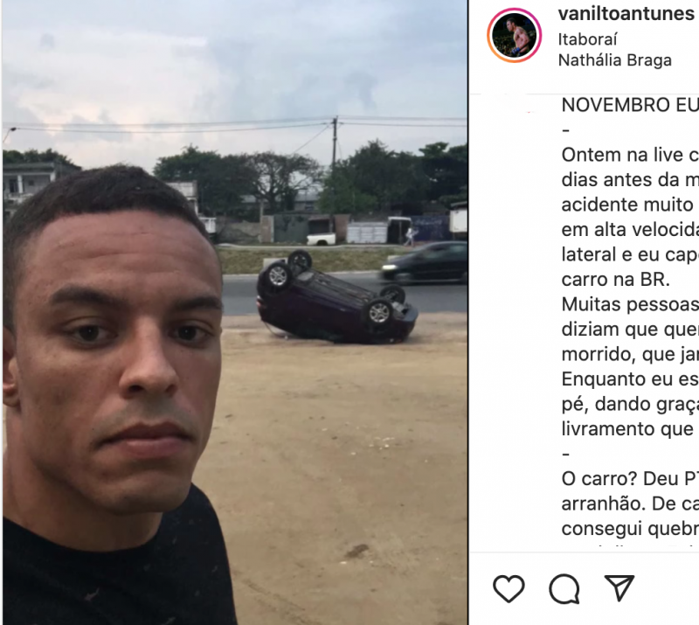Select the NOVEMBRO EU caption heading
699x625 pixels.
(630, 105)
